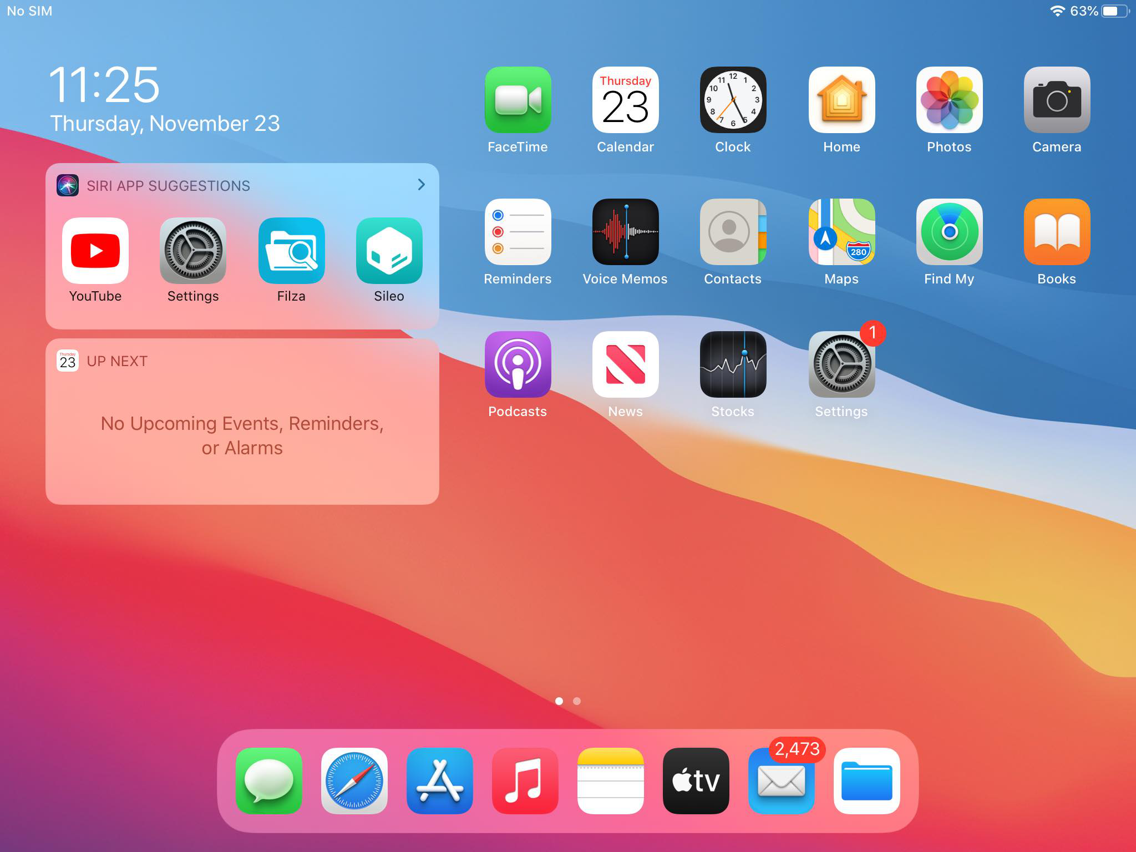This screenshot has height=852, width=1136.
Task: Tap the "UP NEXT" widget title
Action: pyautogui.click(x=117, y=361)
